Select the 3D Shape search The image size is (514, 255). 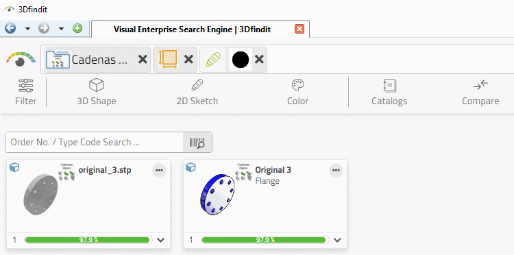click(97, 93)
